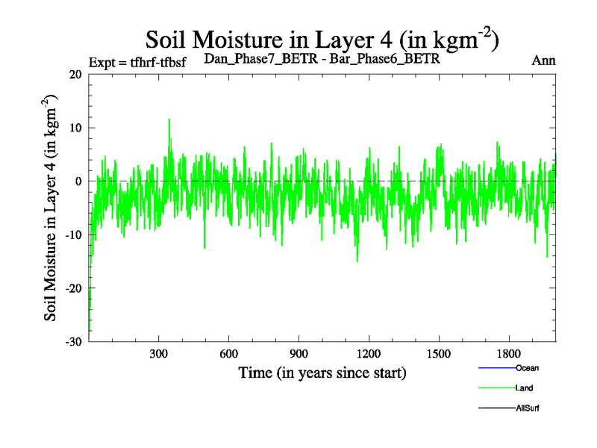
Task: Click the blue Ocean legend line
Action: coord(496,368)
